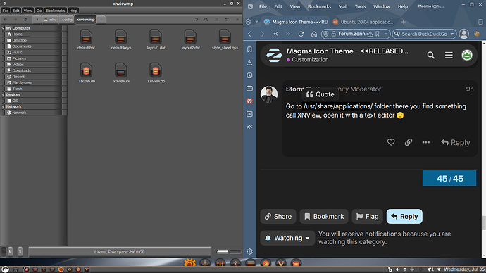Select layout1.dat file icon
The height and width of the screenshot is (273, 486).
pyautogui.click(x=156, y=37)
